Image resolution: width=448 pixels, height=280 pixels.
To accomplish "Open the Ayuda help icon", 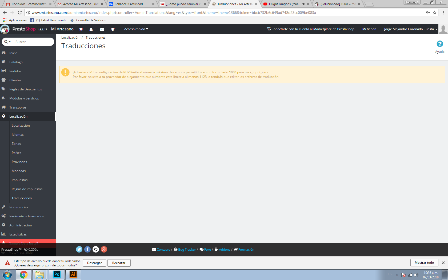I will 440,44.
